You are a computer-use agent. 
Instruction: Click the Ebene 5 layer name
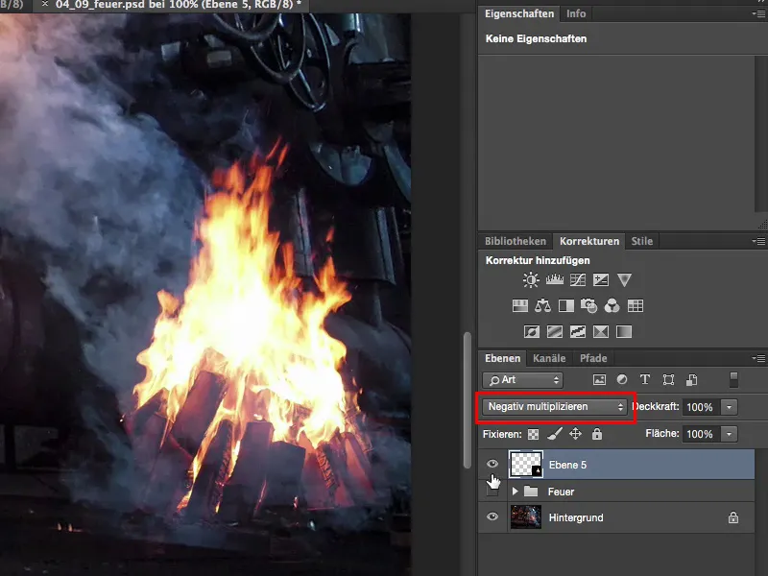tap(567, 465)
